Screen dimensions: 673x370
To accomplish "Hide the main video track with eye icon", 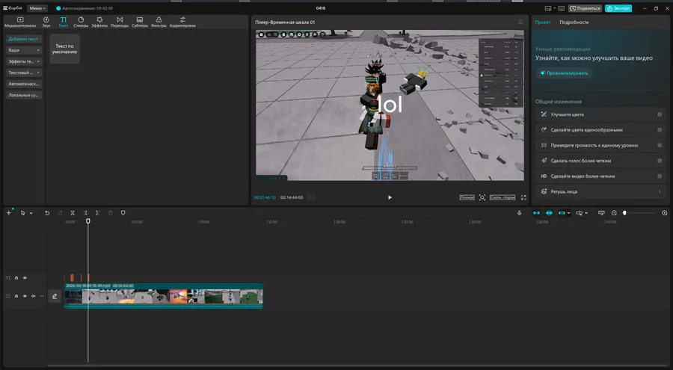I will click(x=25, y=296).
